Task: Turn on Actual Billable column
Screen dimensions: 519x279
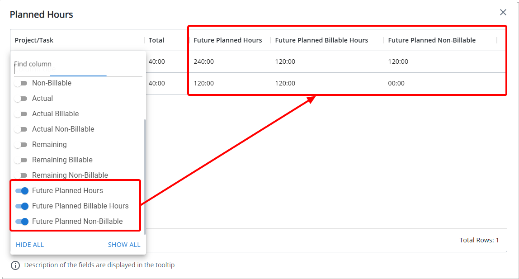Action: [22, 114]
